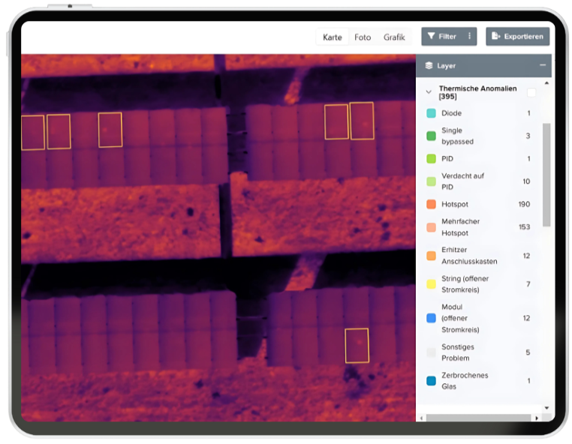Click the Exportieren button label
Screen dimensions: 572x444
525,36
